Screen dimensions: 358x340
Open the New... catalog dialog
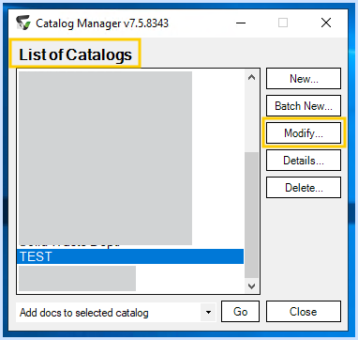pos(304,79)
